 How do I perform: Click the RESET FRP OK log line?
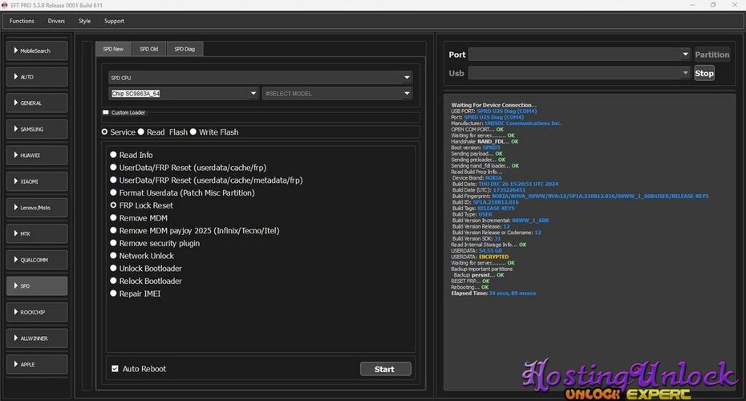(x=470, y=282)
